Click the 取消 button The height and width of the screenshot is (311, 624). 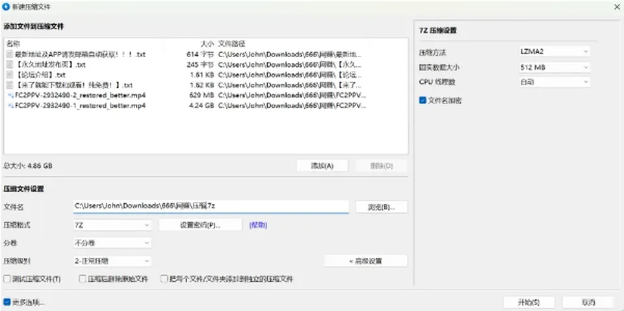[x=588, y=303]
